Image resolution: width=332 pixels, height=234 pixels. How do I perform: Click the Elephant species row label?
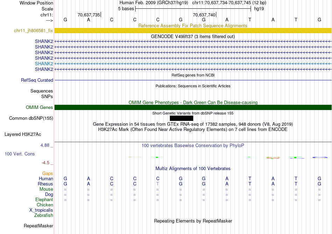click(44, 199)
